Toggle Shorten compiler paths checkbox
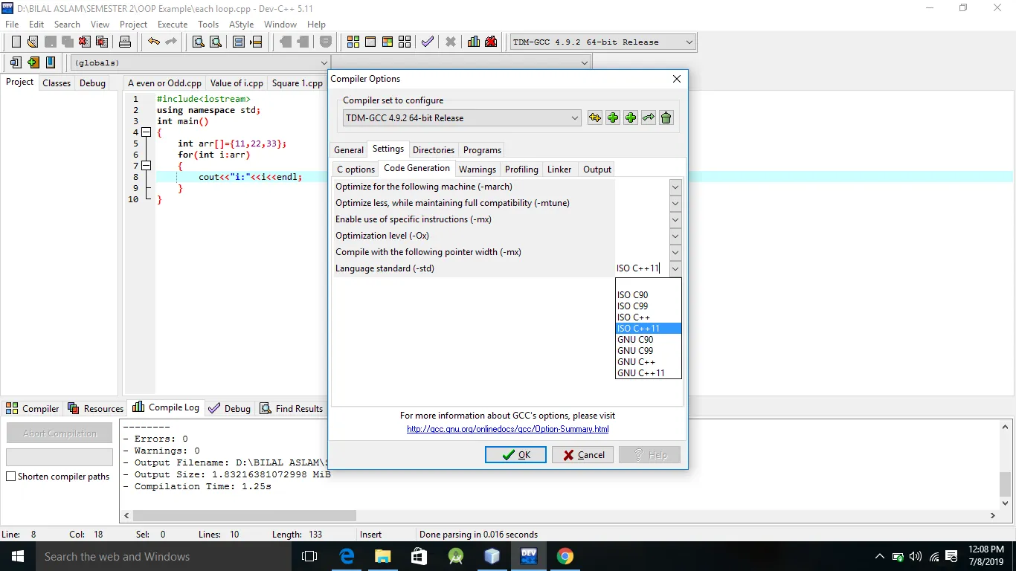 coord(11,477)
